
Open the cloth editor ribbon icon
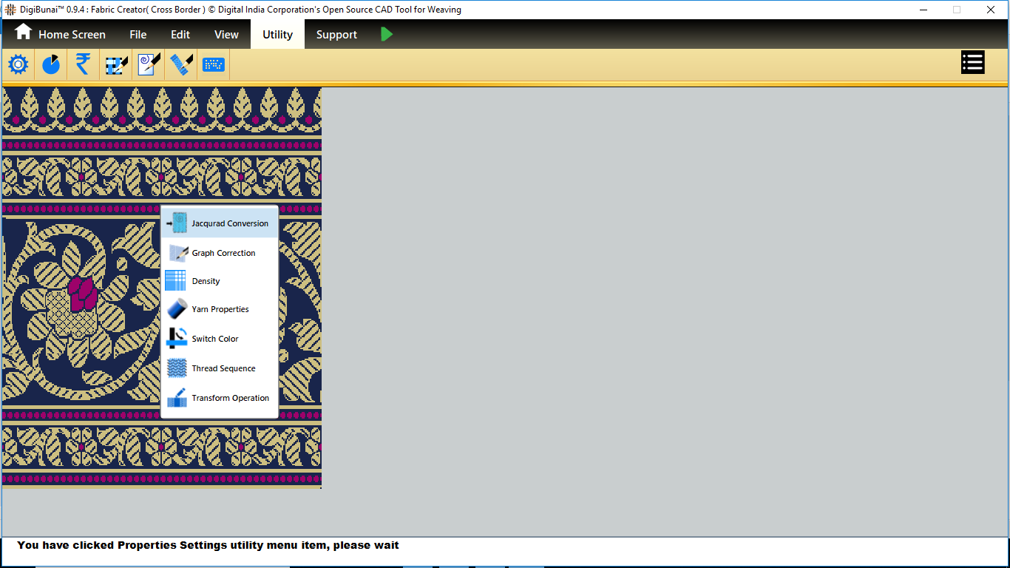coord(181,65)
